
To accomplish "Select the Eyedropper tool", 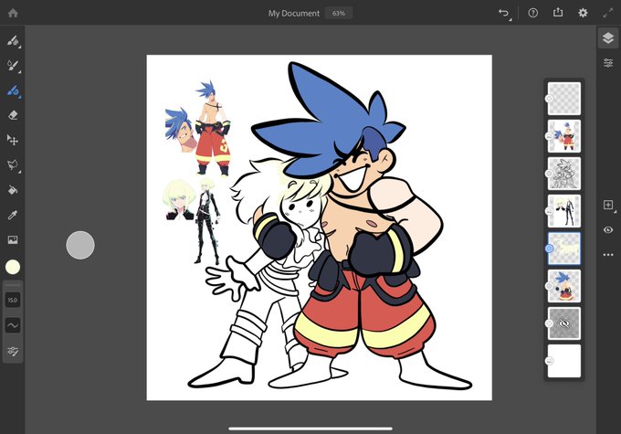I will [13, 215].
